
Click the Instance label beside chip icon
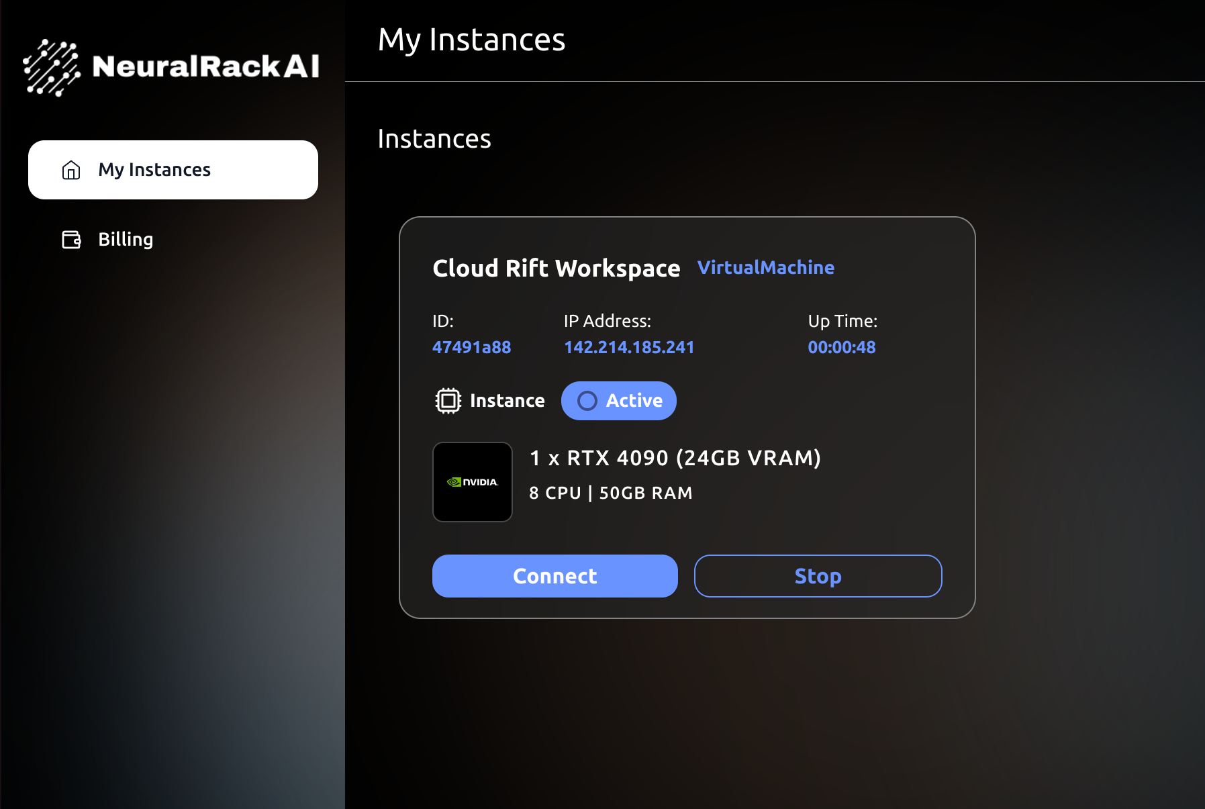coord(507,401)
